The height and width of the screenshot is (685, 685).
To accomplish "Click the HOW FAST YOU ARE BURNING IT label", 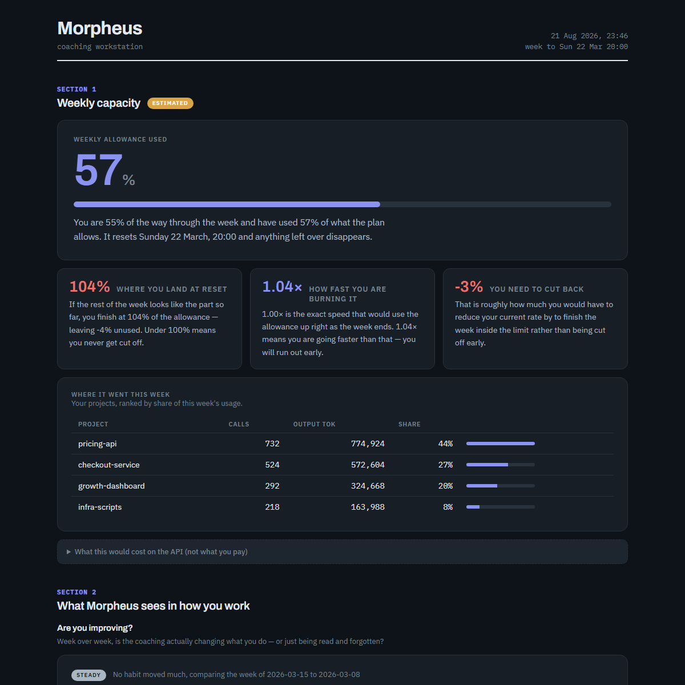I will click(x=348, y=294).
